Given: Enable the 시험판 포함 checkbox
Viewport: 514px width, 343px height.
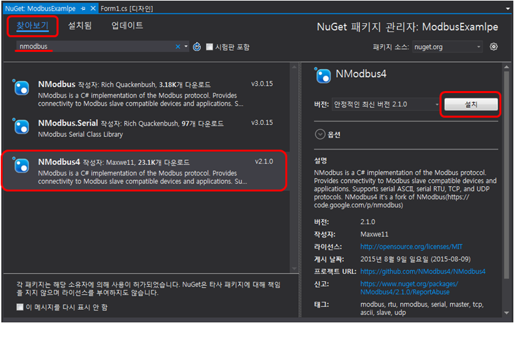Looking at the screenshot, I should (x=209, y=47).
